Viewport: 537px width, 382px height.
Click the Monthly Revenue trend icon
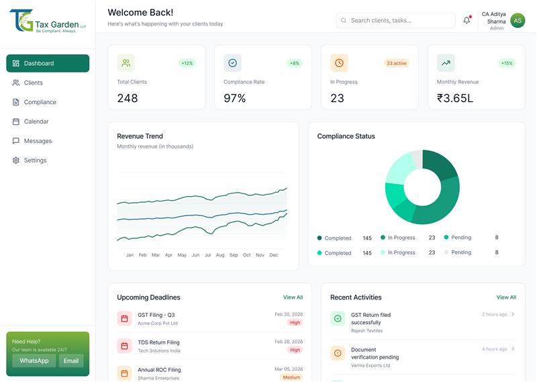tap(446, 63)
